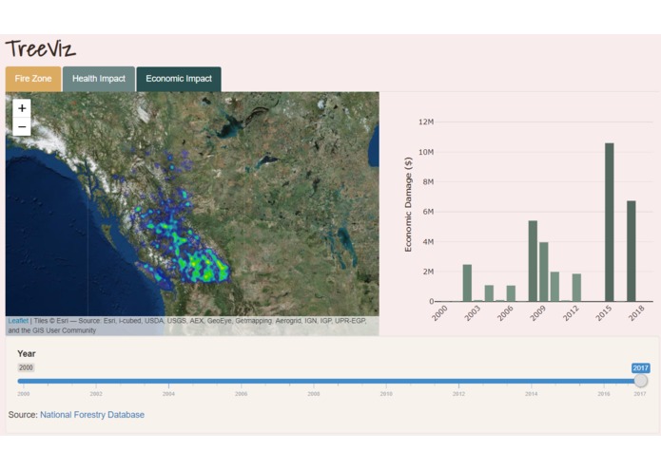Click the 2015 economic damage bar
The image size is (661, 469).
pyautogui.click(x=609, y=222)
